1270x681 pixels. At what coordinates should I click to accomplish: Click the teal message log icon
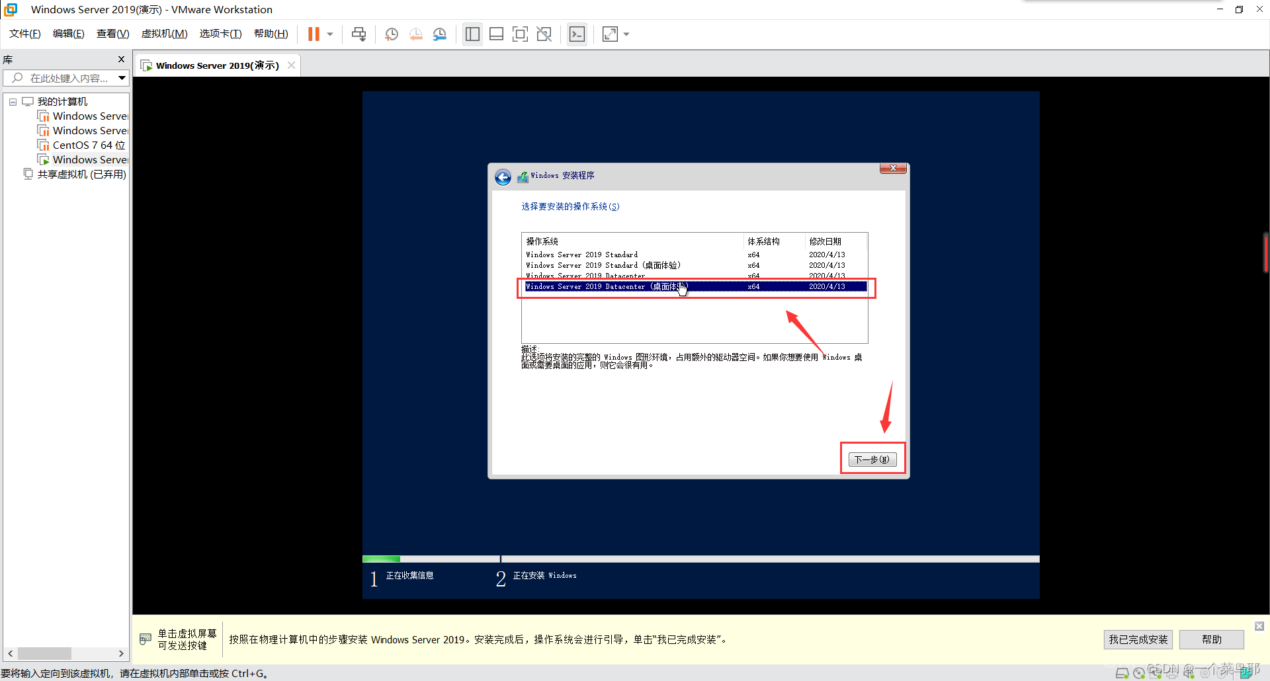point(1246,673)
